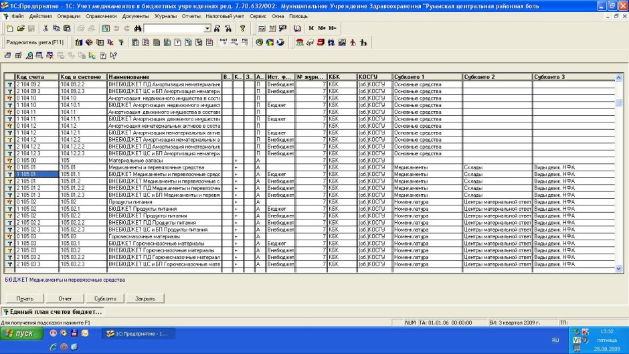The image size is (629, 354).
Task: Select the highlighted cell 1 105 01
Action: point(37,174)
